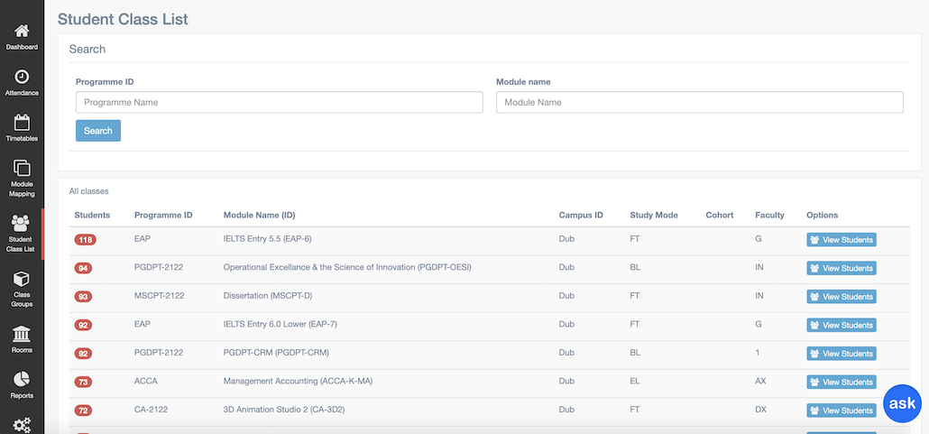Open the Rooms building icon
The height and width of the screenshot is (434, 929).
[x=22, y=334]
